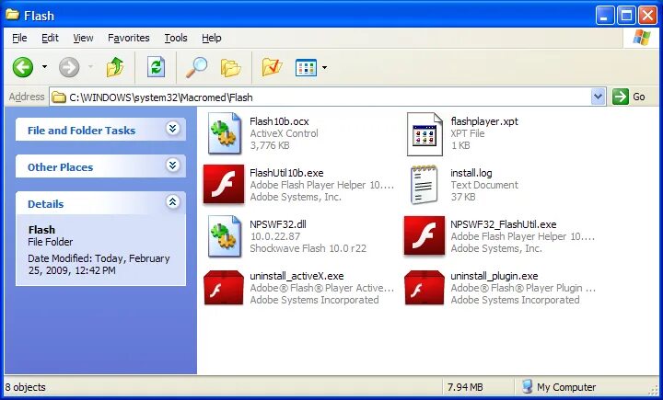Screen dimensions: 663x400
Task: Expand the address bar dropdown arrow
Action: [598, 97]
